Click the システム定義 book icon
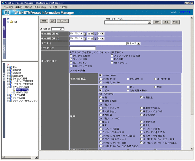This screenshot has height=161, width=195. tap(11, 98)
